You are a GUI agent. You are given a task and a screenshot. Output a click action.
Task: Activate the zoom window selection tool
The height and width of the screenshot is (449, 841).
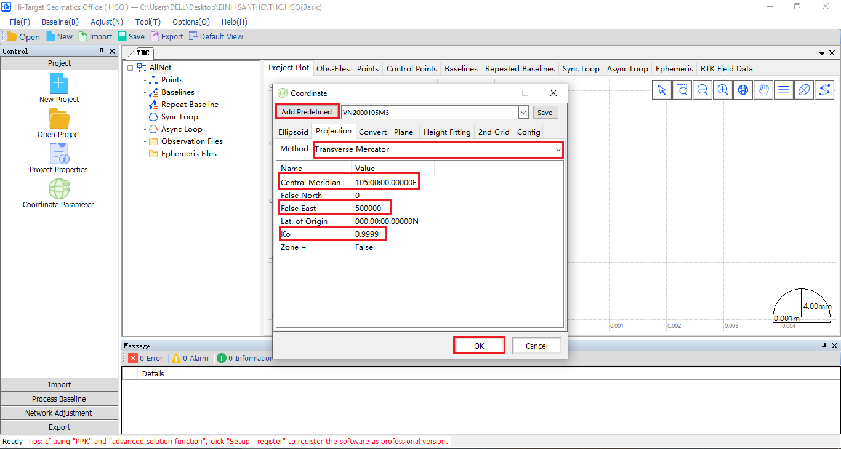(x=682, y=90)
